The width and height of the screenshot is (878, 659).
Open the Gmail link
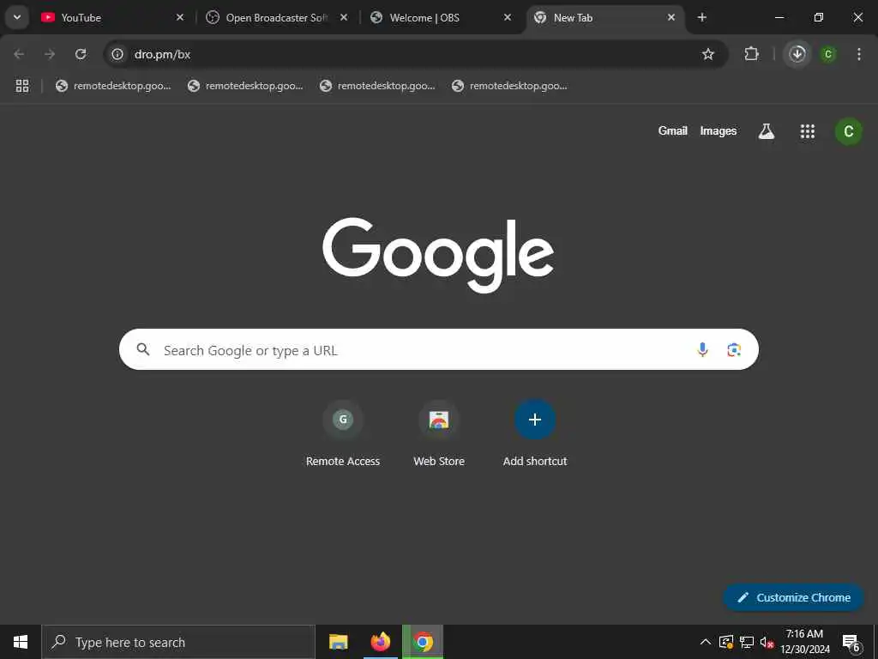(x=672, y=131)
